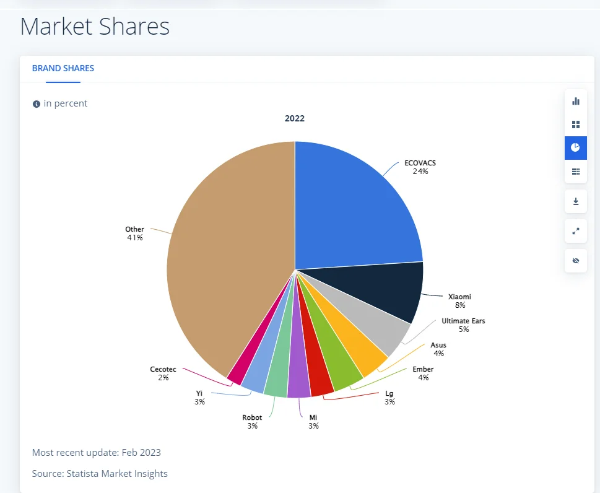Click Source: Statista Market Insights text
Image resolution: width=600 pixels, height=493 pixels.
100,473
